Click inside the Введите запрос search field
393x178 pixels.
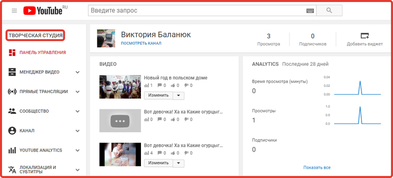[x=197, y=10]
